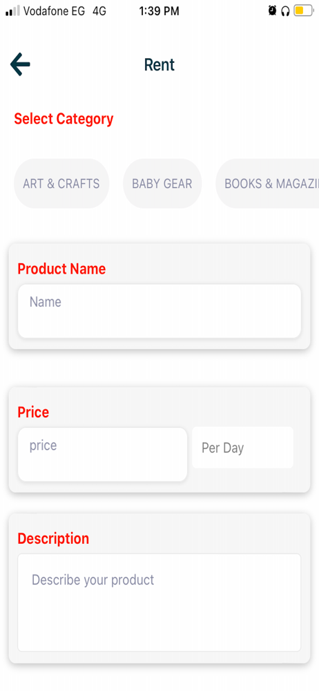Focus the product Name input field
319x691 pixels.
(x=159, y=311)
